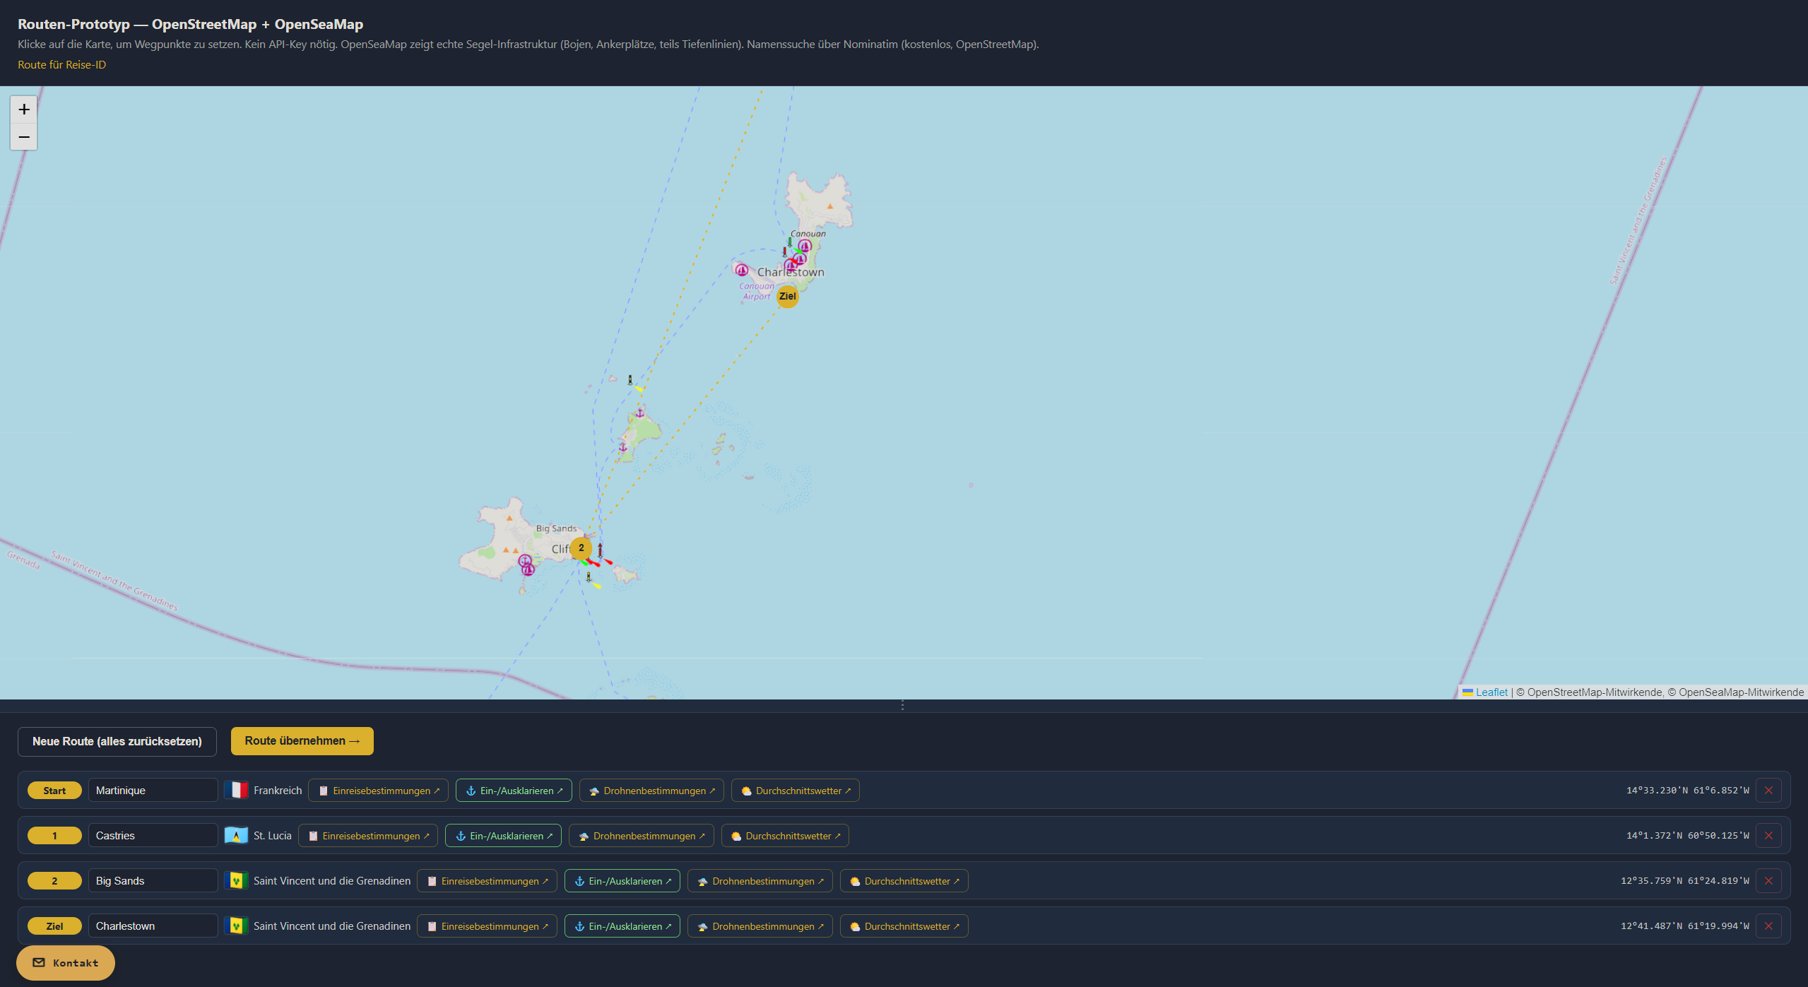The width and height of the screenshot is (1808, 987).
Task: Open Ein-/Ausklarieren for Castries
Action: tap(503, 835)
